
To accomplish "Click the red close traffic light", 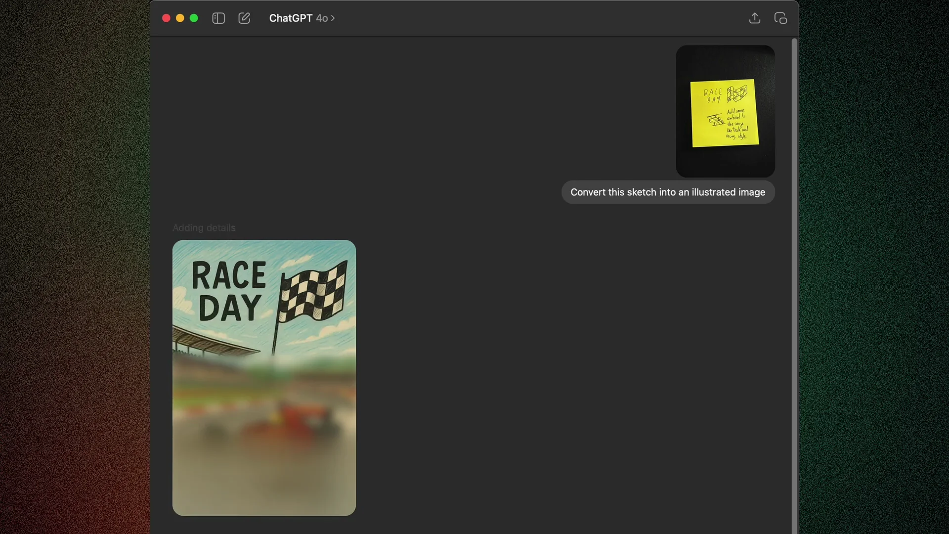I will point(167,18).
